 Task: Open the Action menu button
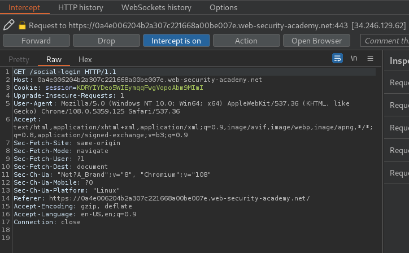246,41
